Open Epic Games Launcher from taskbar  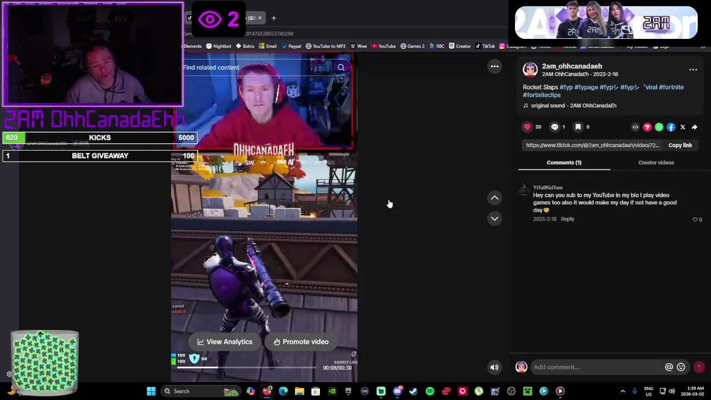[x=348, y=391]
